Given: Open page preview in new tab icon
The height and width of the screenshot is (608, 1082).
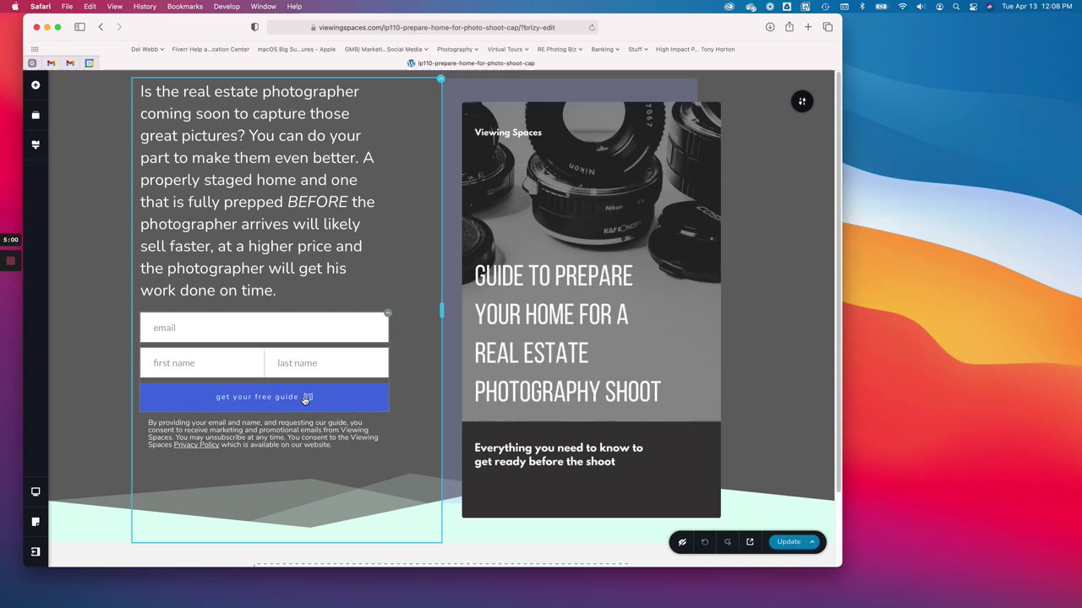Looking at the screenshot, I should click(x=750, y=542).
